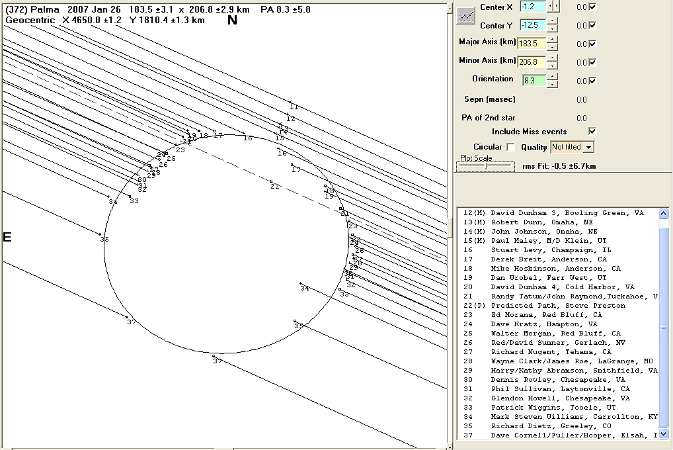Select observer row 12 David Dunham 3
Viewport: 673px width, 450px height.
(x=557, y=212)
